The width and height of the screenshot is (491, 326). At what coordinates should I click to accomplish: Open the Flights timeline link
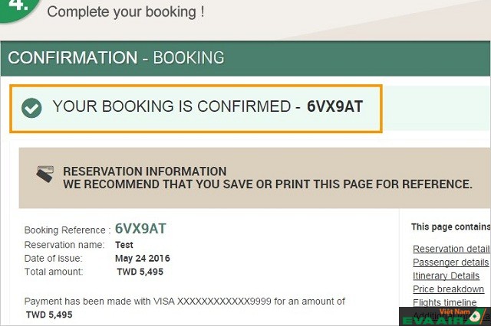(444, 303)
